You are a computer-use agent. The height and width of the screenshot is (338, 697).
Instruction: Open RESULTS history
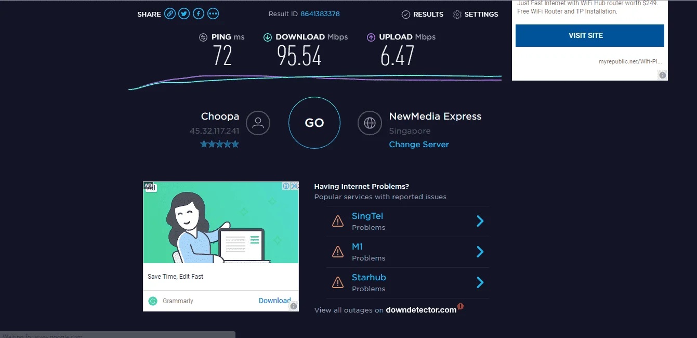[428, 15]
